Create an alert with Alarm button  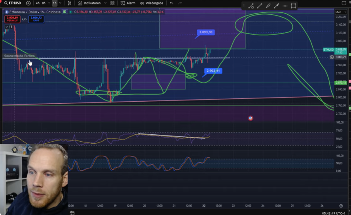128,3
